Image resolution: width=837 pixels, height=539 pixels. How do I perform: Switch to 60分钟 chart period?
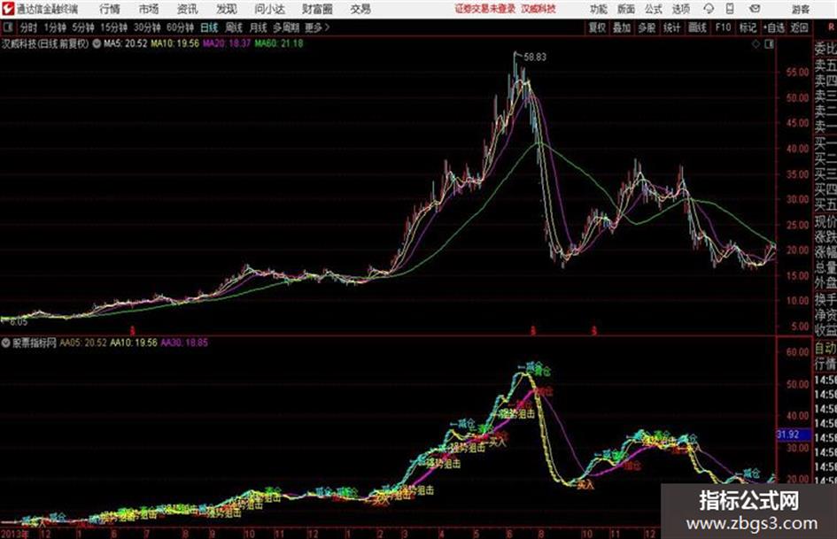tap(181, 27)
